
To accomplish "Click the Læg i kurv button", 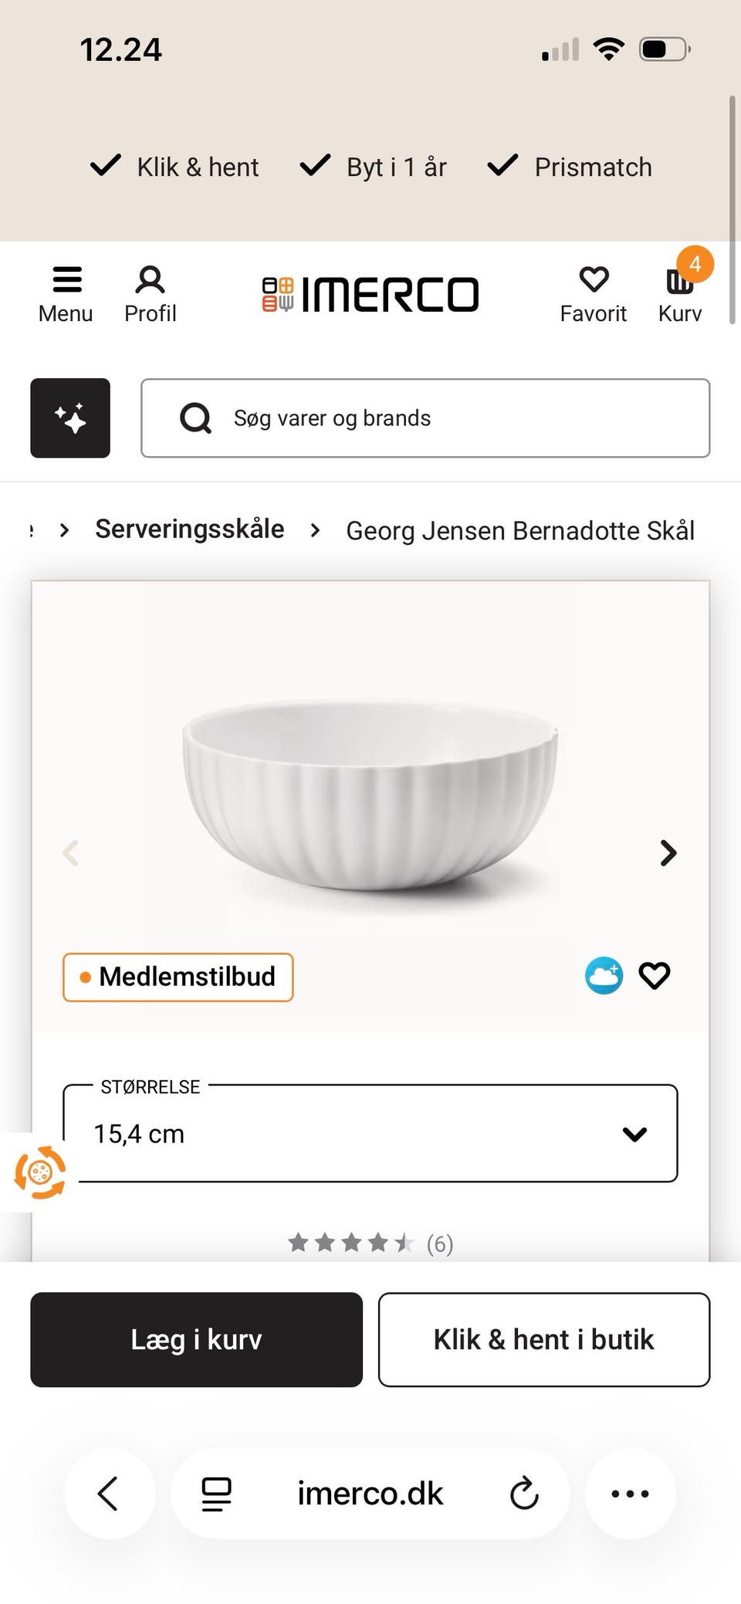I will [195, 1339].
